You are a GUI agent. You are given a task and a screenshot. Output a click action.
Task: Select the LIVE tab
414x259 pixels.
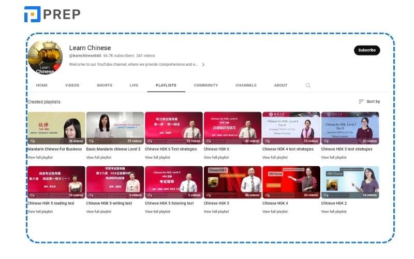(134, 85)
